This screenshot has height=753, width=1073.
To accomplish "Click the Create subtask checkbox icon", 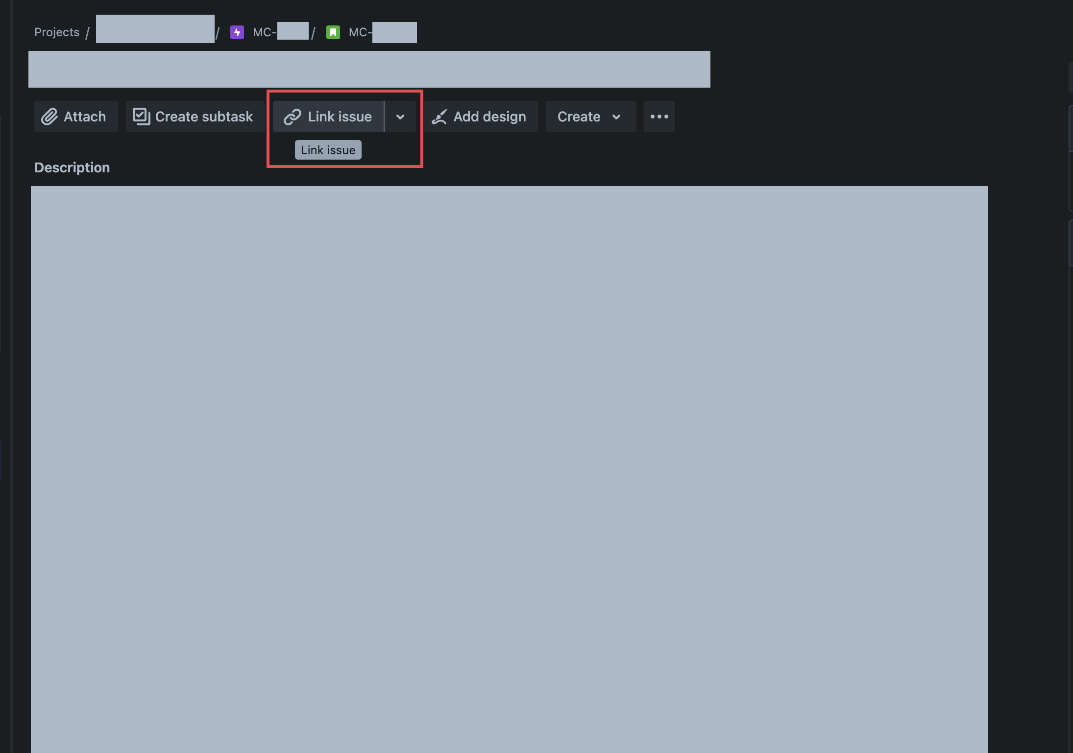I will (141, 117).
